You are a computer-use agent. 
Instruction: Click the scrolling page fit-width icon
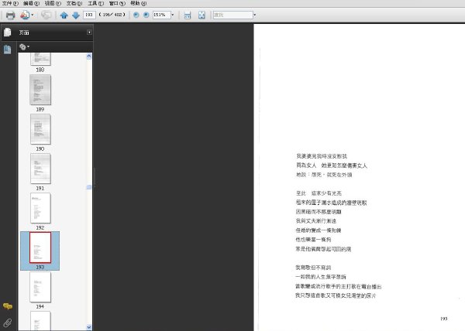point(188,15)
